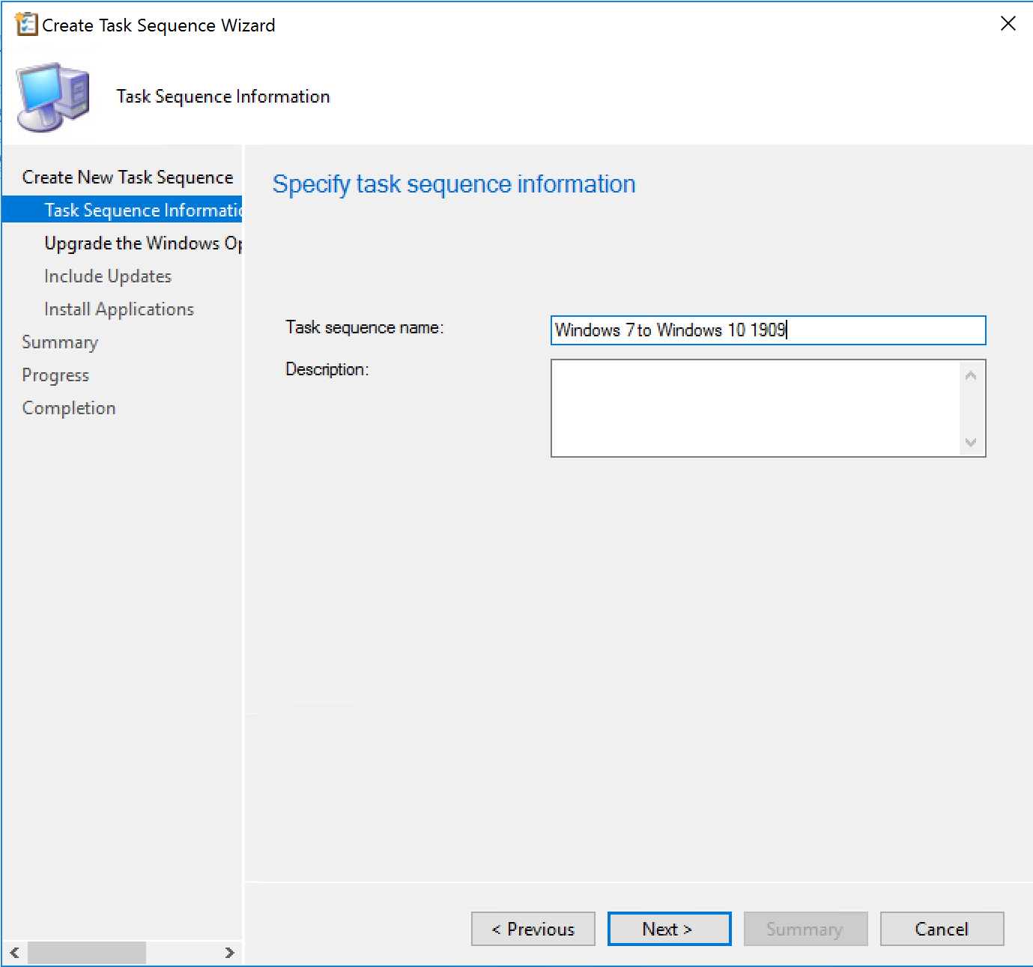Screen dimensions: 1033x967
Task: Click the Next > button
Action: tap(669, 929)
